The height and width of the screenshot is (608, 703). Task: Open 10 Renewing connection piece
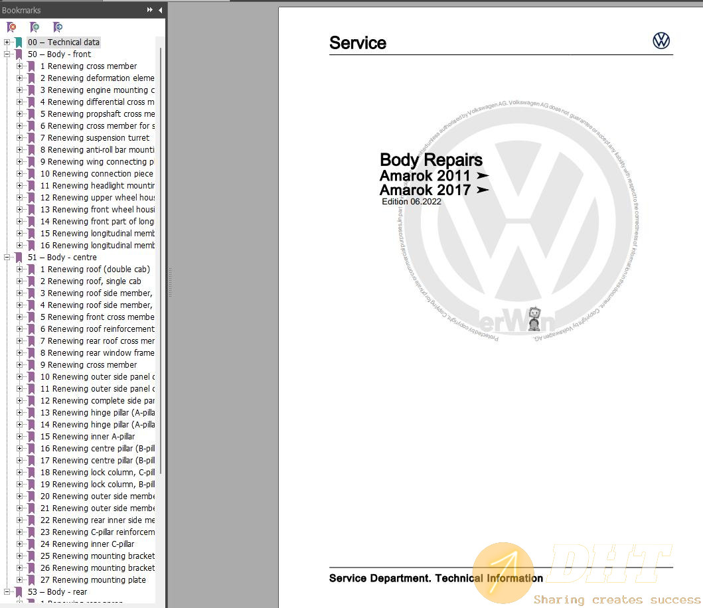click(97, 174)
